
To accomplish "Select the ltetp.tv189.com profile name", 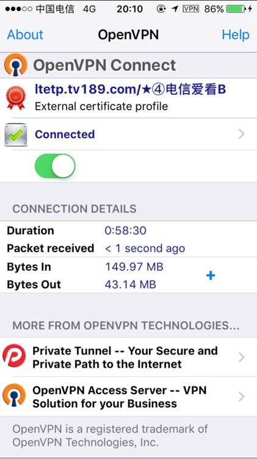I will 130,89.
